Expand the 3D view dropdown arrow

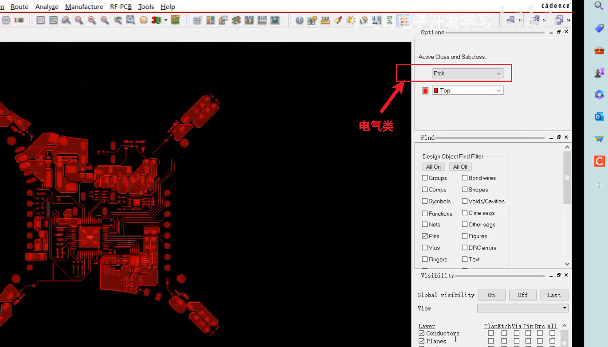click(x=166, y=20)
